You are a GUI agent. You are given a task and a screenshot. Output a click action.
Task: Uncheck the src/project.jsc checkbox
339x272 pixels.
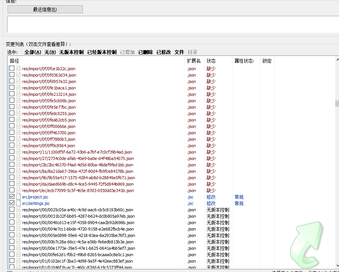point(12,197)
